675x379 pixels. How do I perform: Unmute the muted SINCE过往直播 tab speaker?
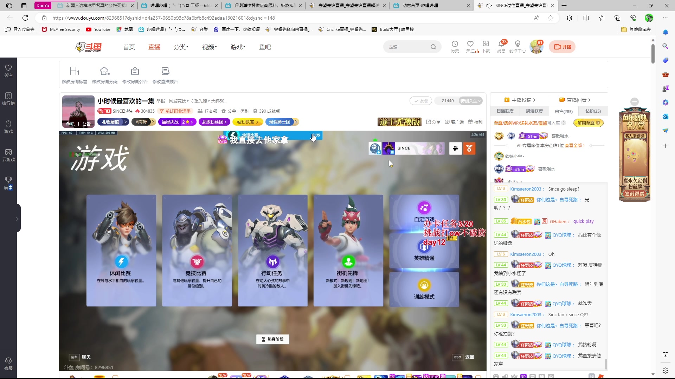[x=489, y=6]
